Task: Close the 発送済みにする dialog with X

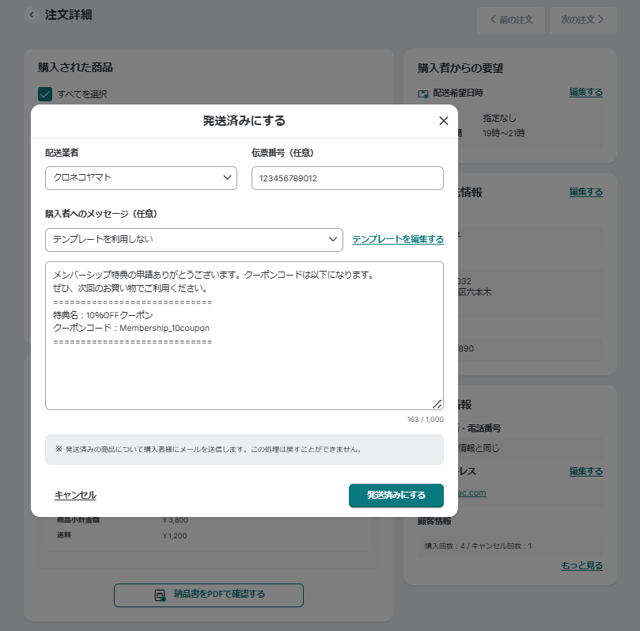Action: [443, 121]
